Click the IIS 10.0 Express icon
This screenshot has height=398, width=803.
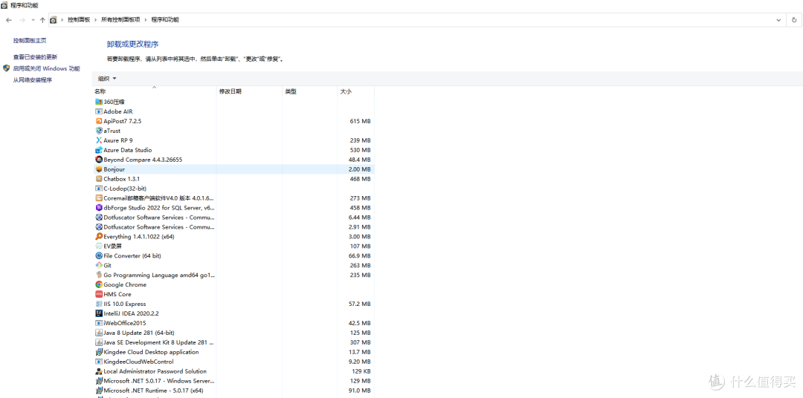(x=99, y=304)
